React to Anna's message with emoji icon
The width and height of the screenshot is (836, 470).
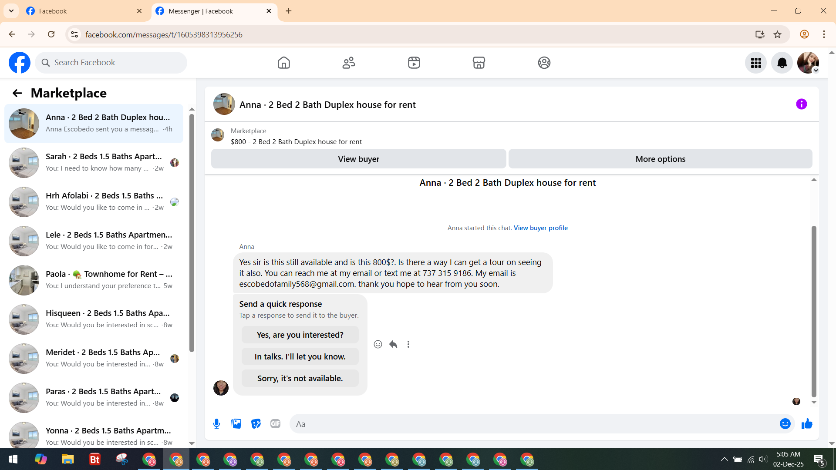click(x=378, y=344)
